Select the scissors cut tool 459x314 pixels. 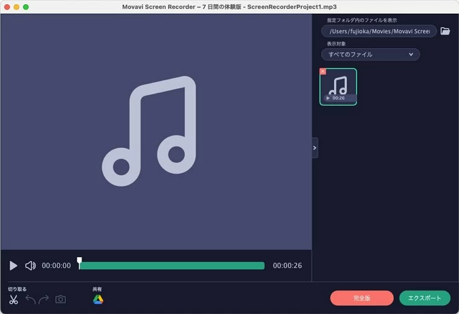[x=13, y=300]
